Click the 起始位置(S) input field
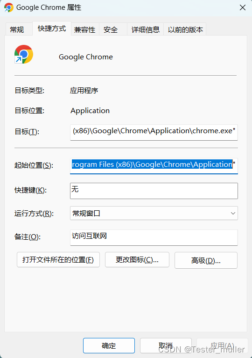The image size is (252, 358). coord(154,166)
